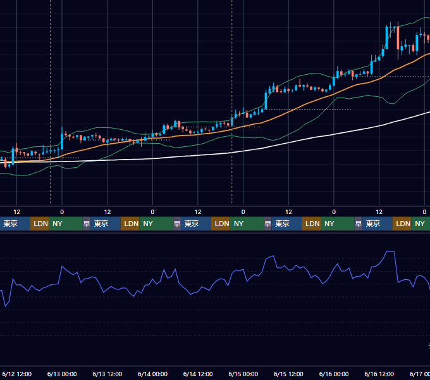Select the 6/15 12:00 date label
Screen dimensions: 430x380
pyautogui.click(x=288, y=374)
